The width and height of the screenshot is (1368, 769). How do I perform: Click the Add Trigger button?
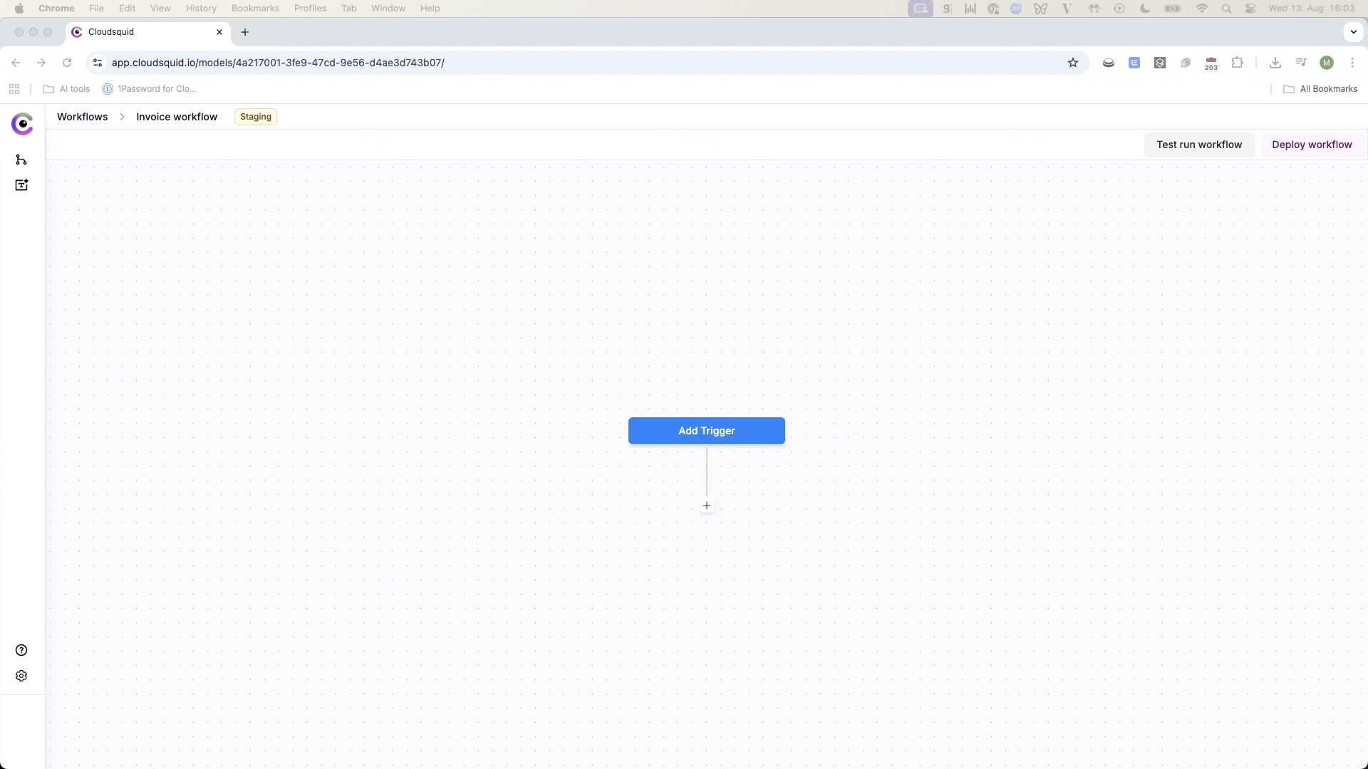coord(706,431)
